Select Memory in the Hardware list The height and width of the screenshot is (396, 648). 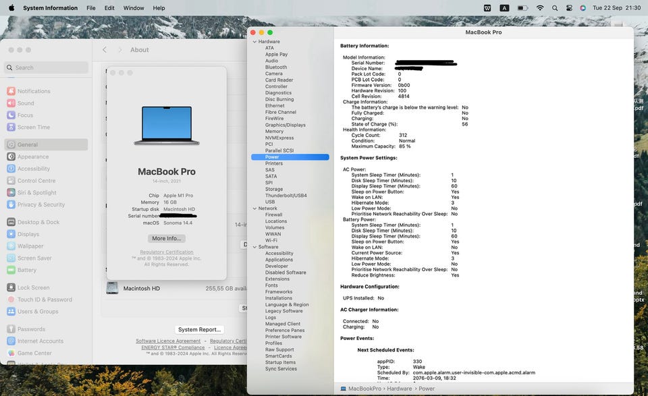pos(275,132)
